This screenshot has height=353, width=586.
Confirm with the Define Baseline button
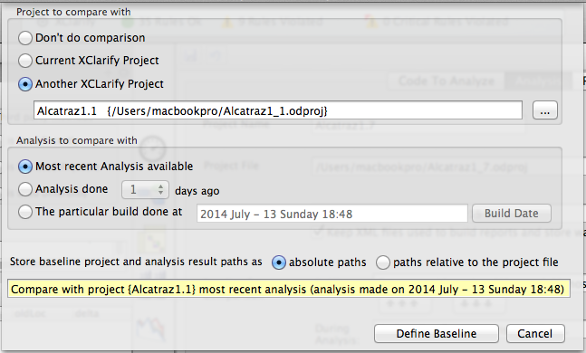437,334
